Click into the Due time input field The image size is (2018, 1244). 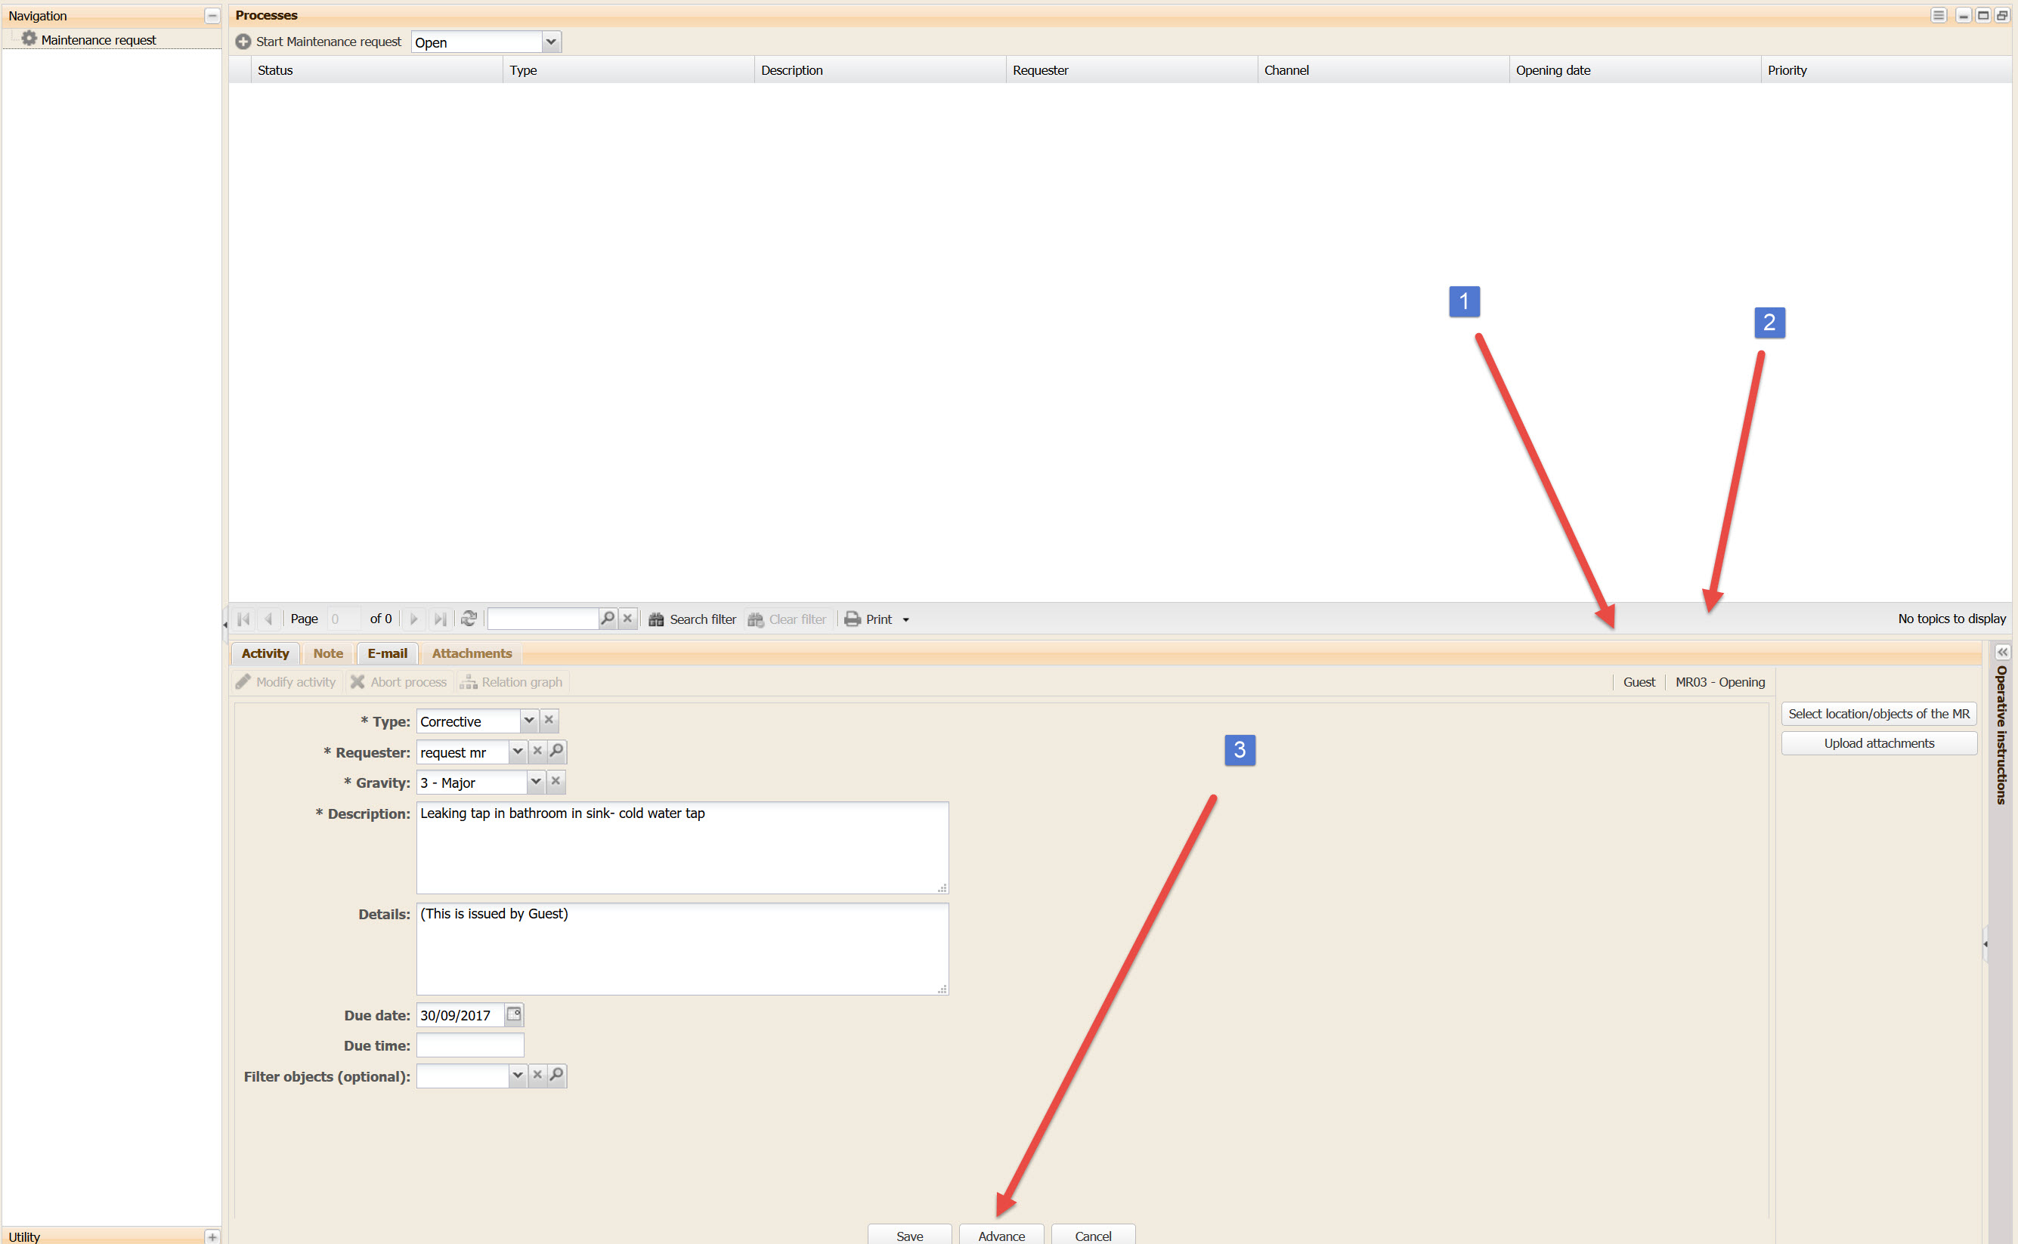click(470, 1045)
